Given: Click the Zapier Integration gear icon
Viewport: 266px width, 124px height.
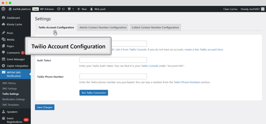Looking at the screenshot, I should (x=3, y=66).
